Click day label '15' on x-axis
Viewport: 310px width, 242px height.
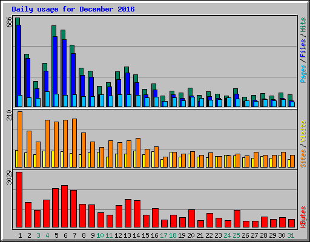coord(145,235)
